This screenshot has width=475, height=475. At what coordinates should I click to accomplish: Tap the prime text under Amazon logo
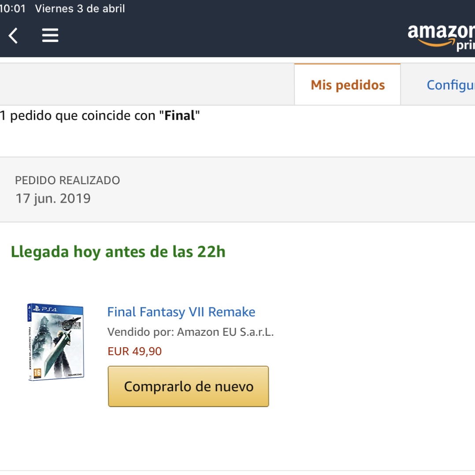(466, 45)
